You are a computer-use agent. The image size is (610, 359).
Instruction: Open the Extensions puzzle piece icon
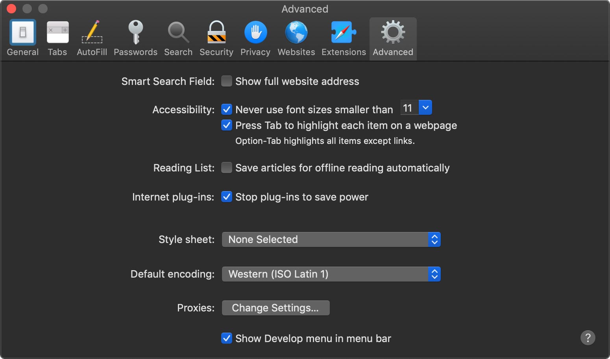pyautogui.click(x=344, y=33)
